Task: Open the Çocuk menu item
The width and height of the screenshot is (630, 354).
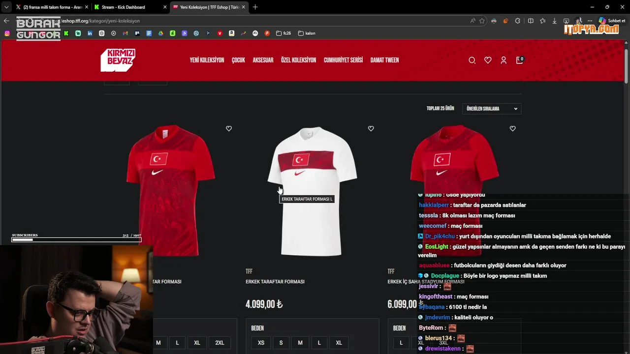Action: 238,60
